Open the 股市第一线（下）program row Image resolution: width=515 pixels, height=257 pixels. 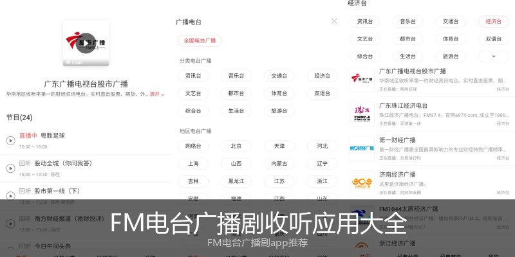pyautogui.click(x=86, y=195)
